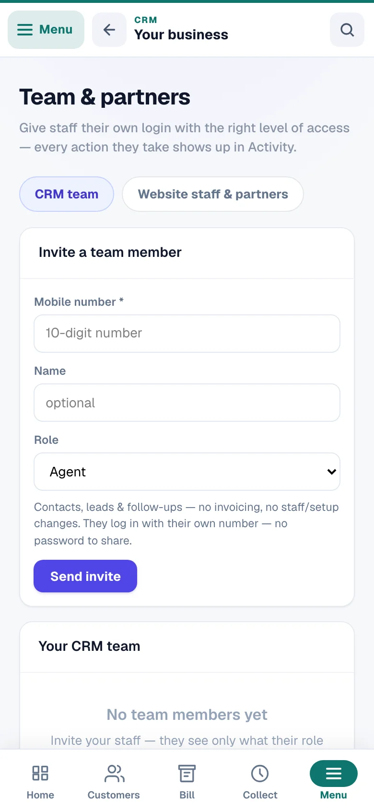Viewport: 374px width, 809px height.
Task: Open the top Menu button
Action: click(x=46, y=30)
